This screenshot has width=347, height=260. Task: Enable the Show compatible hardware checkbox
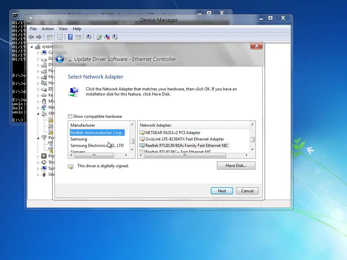[70, 116]
